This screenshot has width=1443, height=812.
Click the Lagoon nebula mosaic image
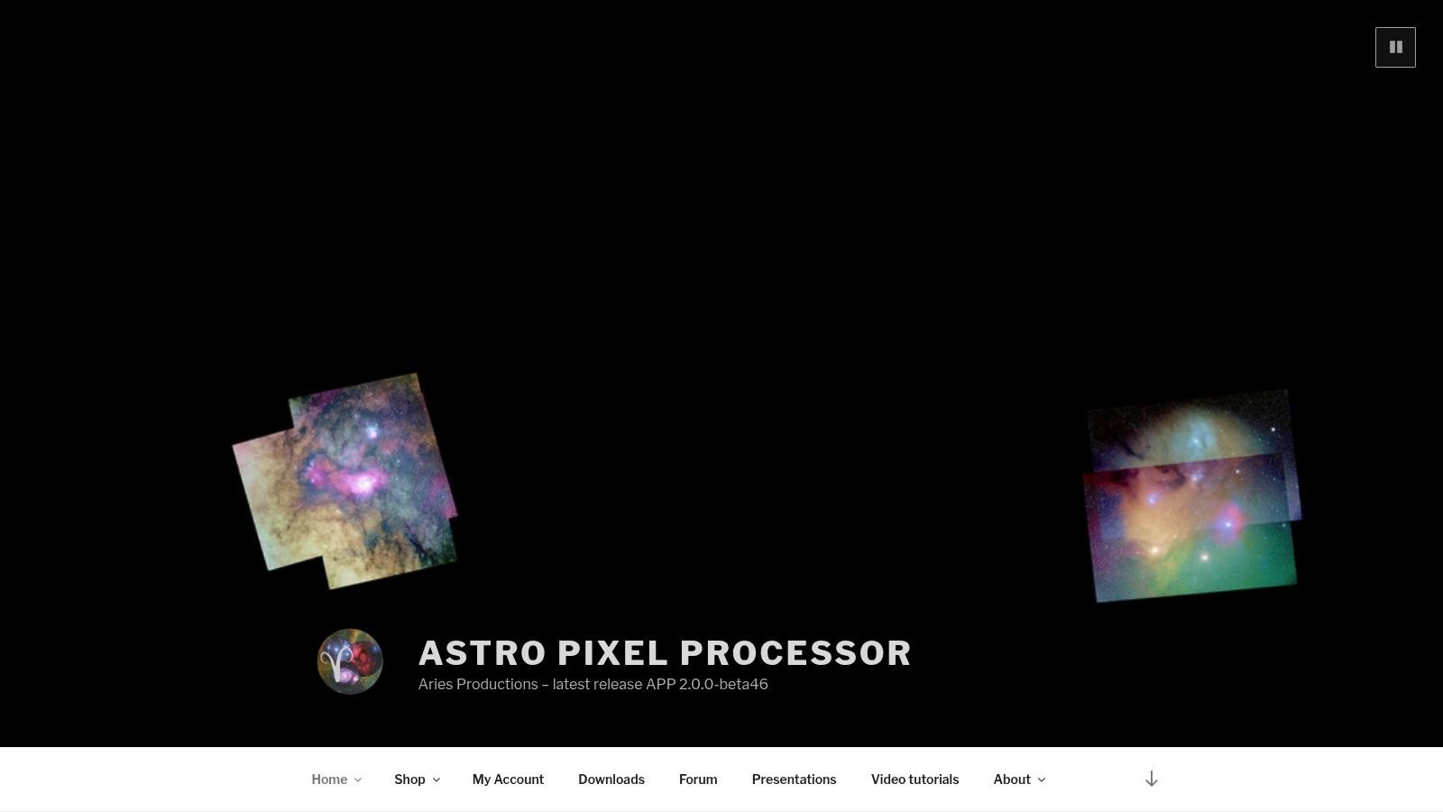pyautogui.click(x=345, y=481)
